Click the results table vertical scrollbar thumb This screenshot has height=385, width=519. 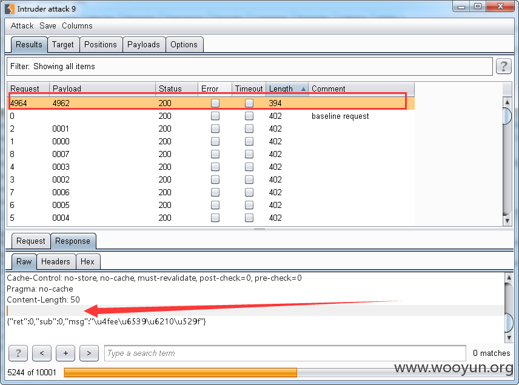tap(507, 116)
